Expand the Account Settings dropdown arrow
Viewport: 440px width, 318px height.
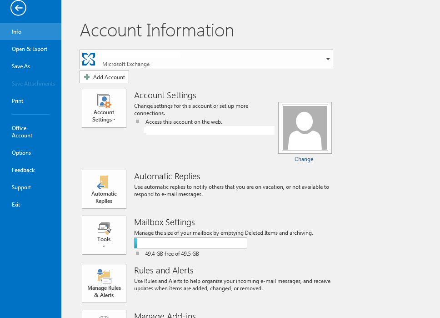[x=115, y=120]
